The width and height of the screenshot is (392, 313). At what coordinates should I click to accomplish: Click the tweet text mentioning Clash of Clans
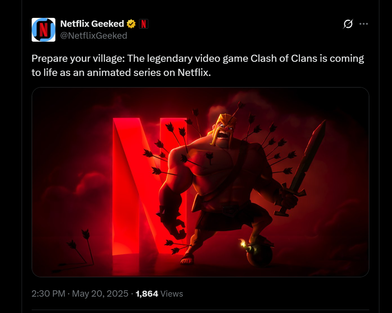pyautogui.click(x=197, y=66)
